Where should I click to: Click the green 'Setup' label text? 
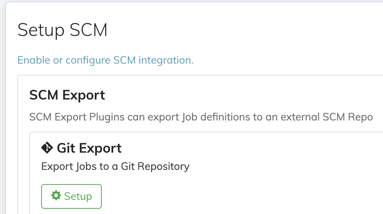coord(78,196)
